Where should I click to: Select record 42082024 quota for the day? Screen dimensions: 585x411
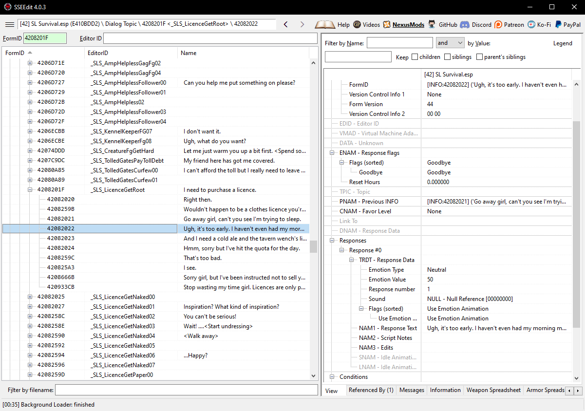[156, 248]
